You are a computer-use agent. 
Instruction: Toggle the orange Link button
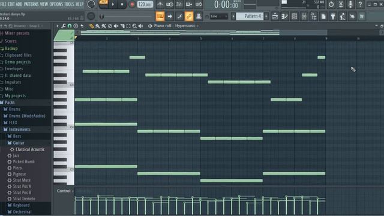(x=189, y=16)
